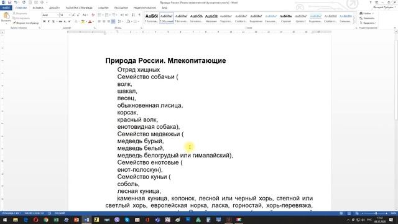Save the document from the Quick Access Toolbar

pos(10,2)
